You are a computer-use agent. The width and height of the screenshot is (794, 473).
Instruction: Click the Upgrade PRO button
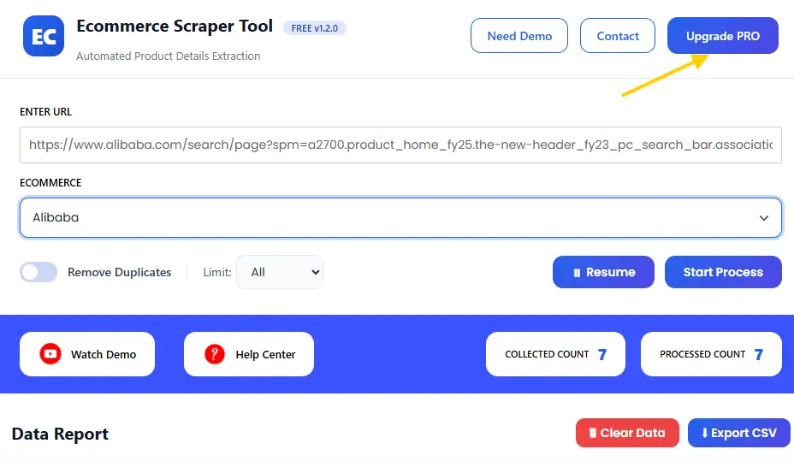[723, 36]
